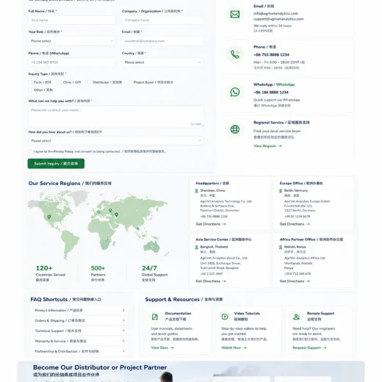This screenshot has width=382, height=382.
Task: Click the Email envelope icon
Action: click(235, 15)
